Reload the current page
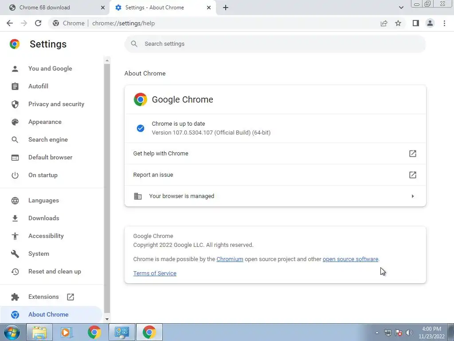This screenshot has height=341, width=454. pos(38,23)
